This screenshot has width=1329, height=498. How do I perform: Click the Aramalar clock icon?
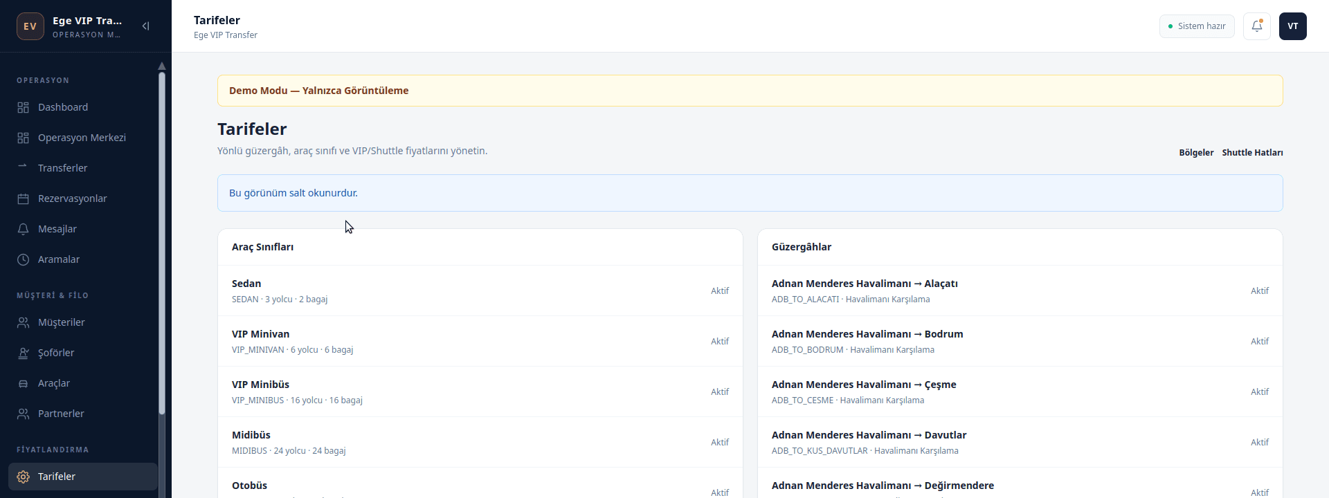point(23,259)
